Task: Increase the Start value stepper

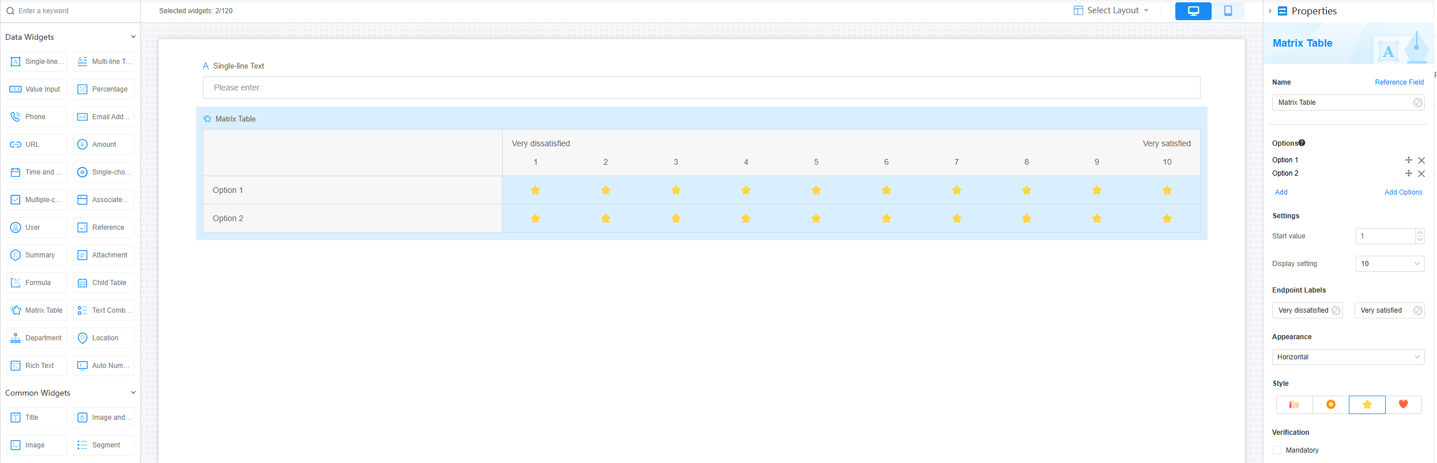Action: pyautogui.click(x=1420, y=232)
